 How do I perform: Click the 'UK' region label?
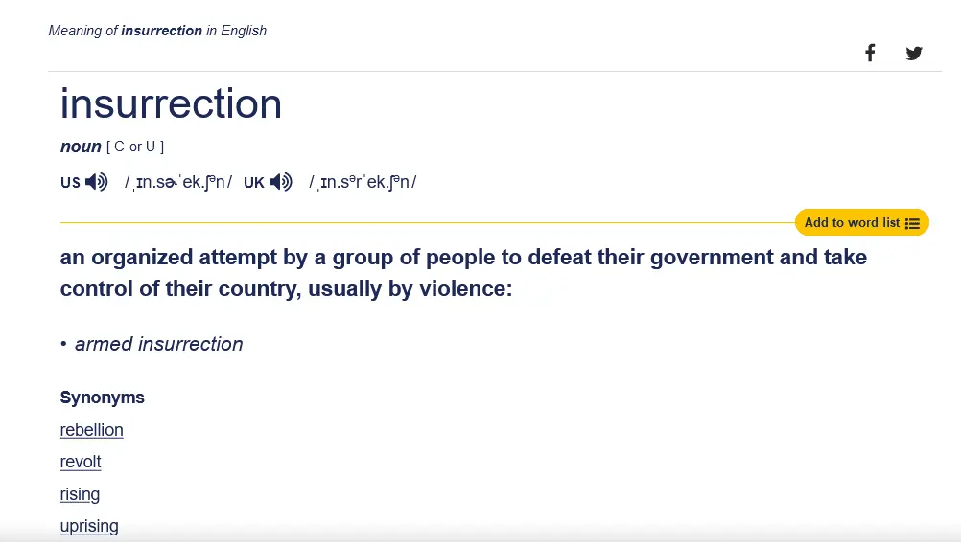[253, 182]
